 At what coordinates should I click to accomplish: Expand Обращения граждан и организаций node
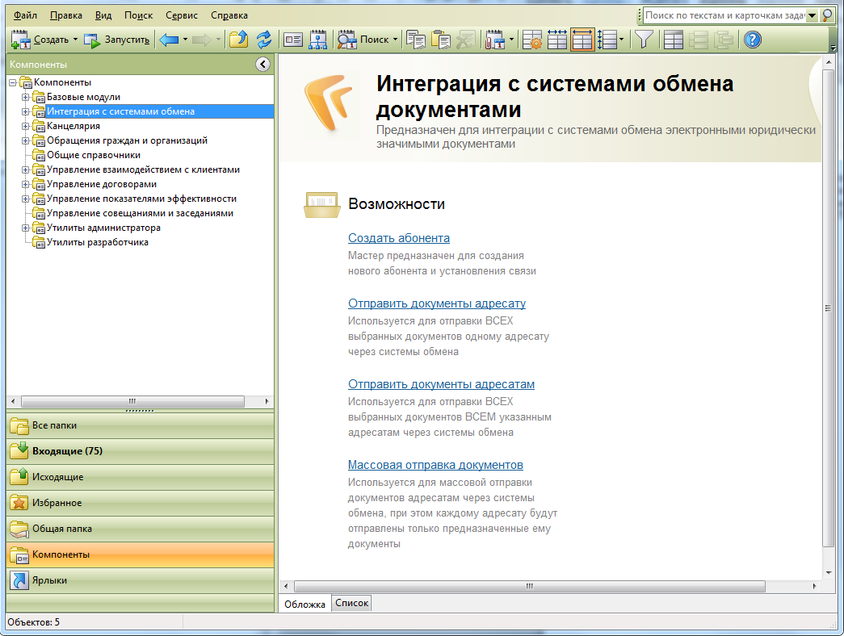coord(25,141)
